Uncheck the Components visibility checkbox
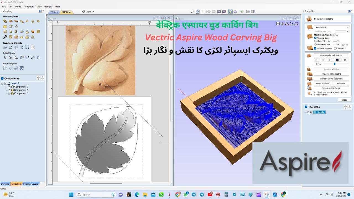The image size is (354, 199). [x=2, y=78]
